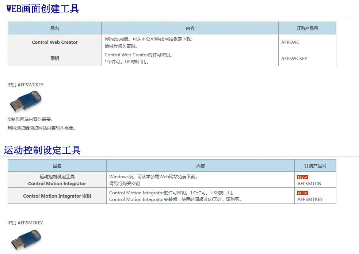Select 1个许可。USB端口用。 text in first table
Viewport: 359px width, 254px height.
pyautogui.click(x=127, y=62)
